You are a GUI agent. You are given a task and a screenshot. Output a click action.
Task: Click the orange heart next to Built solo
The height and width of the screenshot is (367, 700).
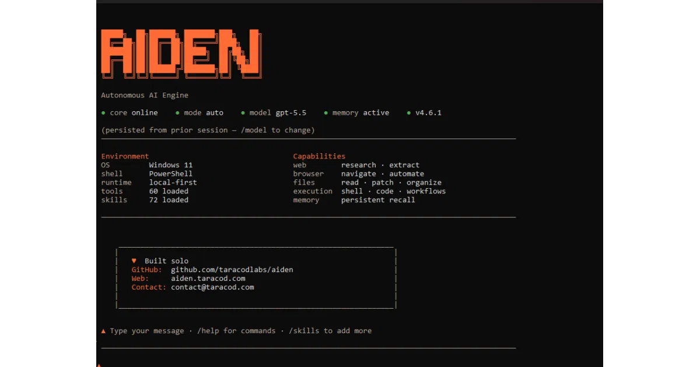[134, 261]
